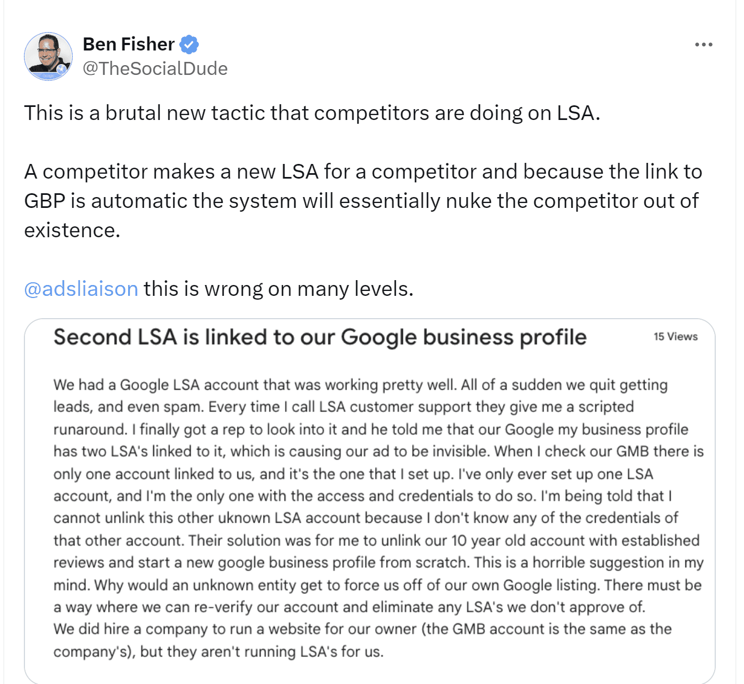Screen dimensions: 744x684
Task: Click the 'runaround. I finally got a rep' line
Action: (370, 429)
